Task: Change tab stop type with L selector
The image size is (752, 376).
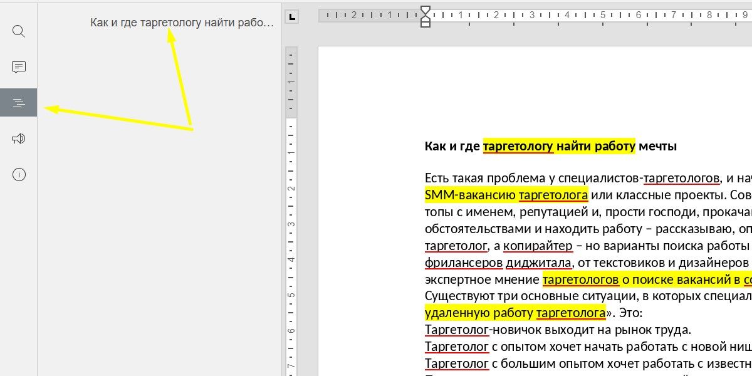Action: click(291, 18)
